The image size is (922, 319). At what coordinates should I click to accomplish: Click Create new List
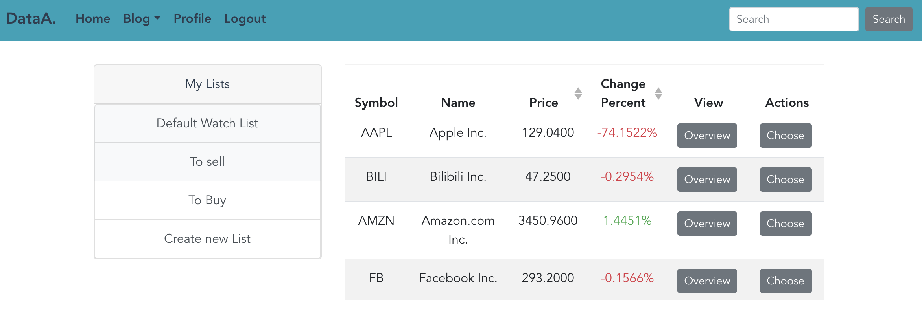(207, 238)
